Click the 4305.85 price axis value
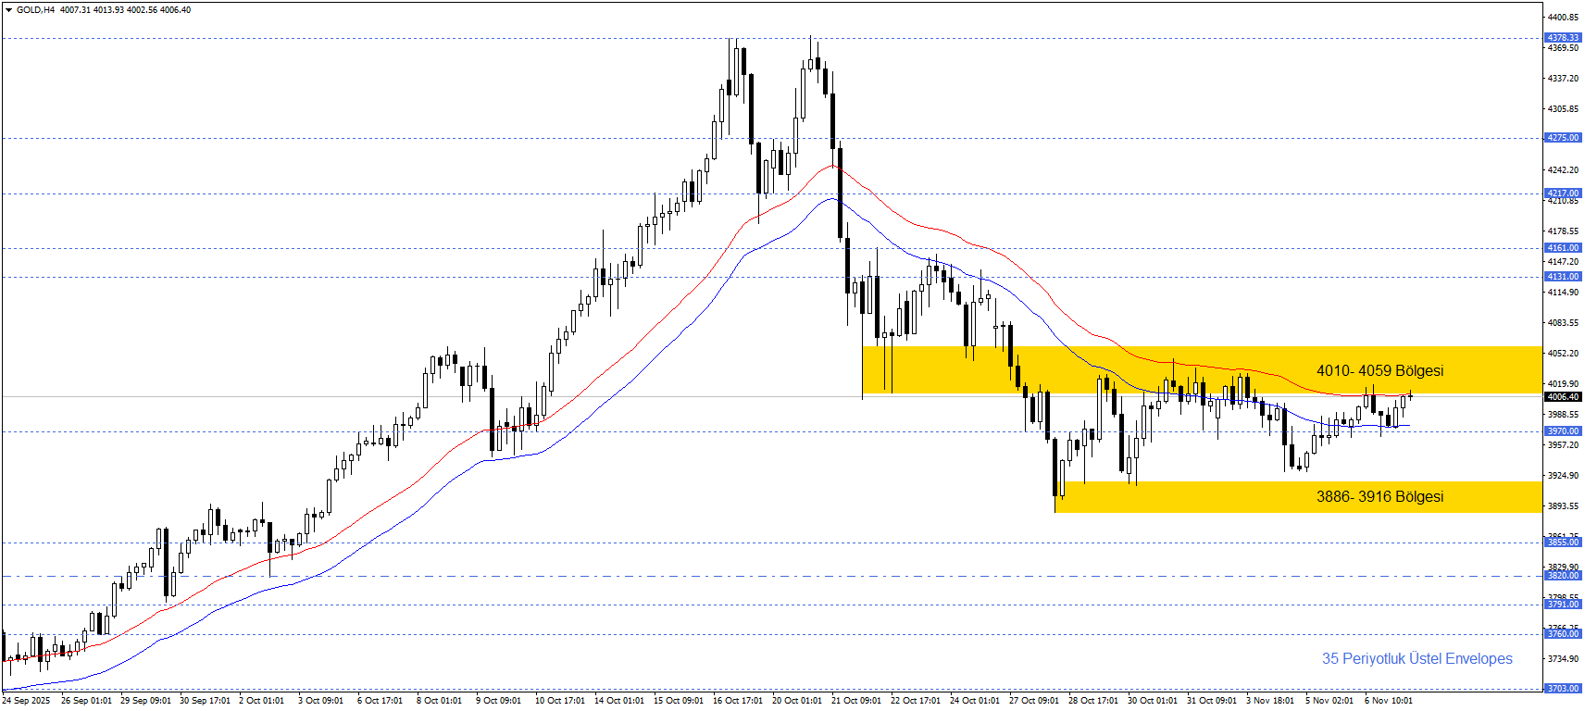The image size is (1585, 711). click(1563, 109)
